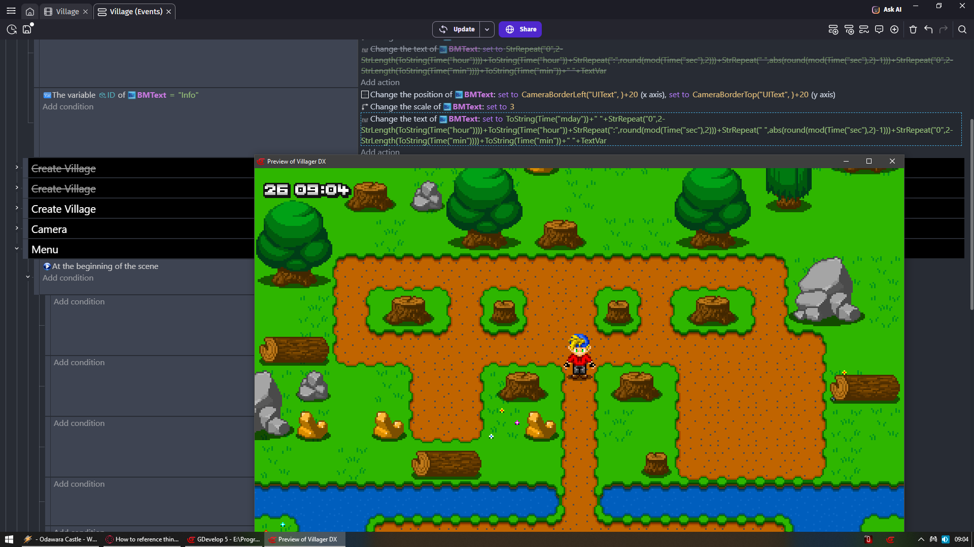Switch to 'How to reference thin...' taskbar window
The height and width of the screenshot is (547, 974).
click(142, 539)
